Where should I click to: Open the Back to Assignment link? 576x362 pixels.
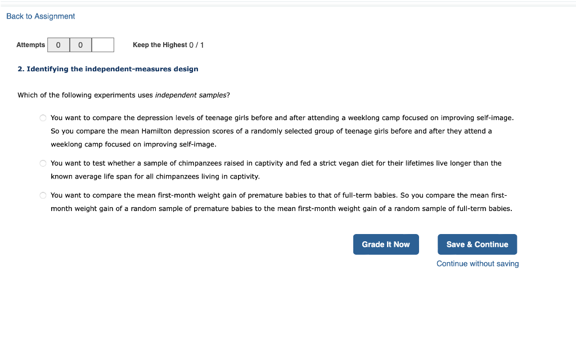tap(40, 16)
